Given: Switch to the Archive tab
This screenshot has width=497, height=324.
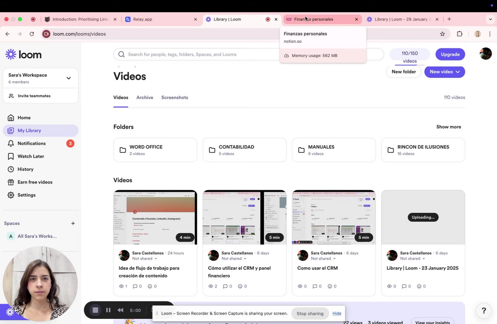Looking at the screenshot, I should coord(145,98).
